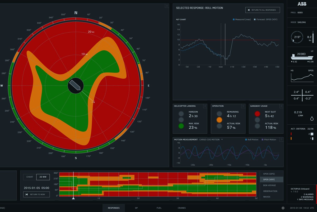The width and height of the screenshot is (317, 212).
Task: Click the red criteria indicator bar
Action: (291, 134)
